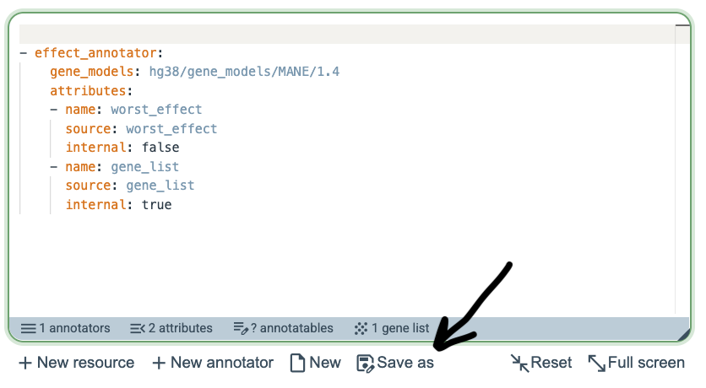Click the dash before effect_annotator
706x388 pixels.
24,53
